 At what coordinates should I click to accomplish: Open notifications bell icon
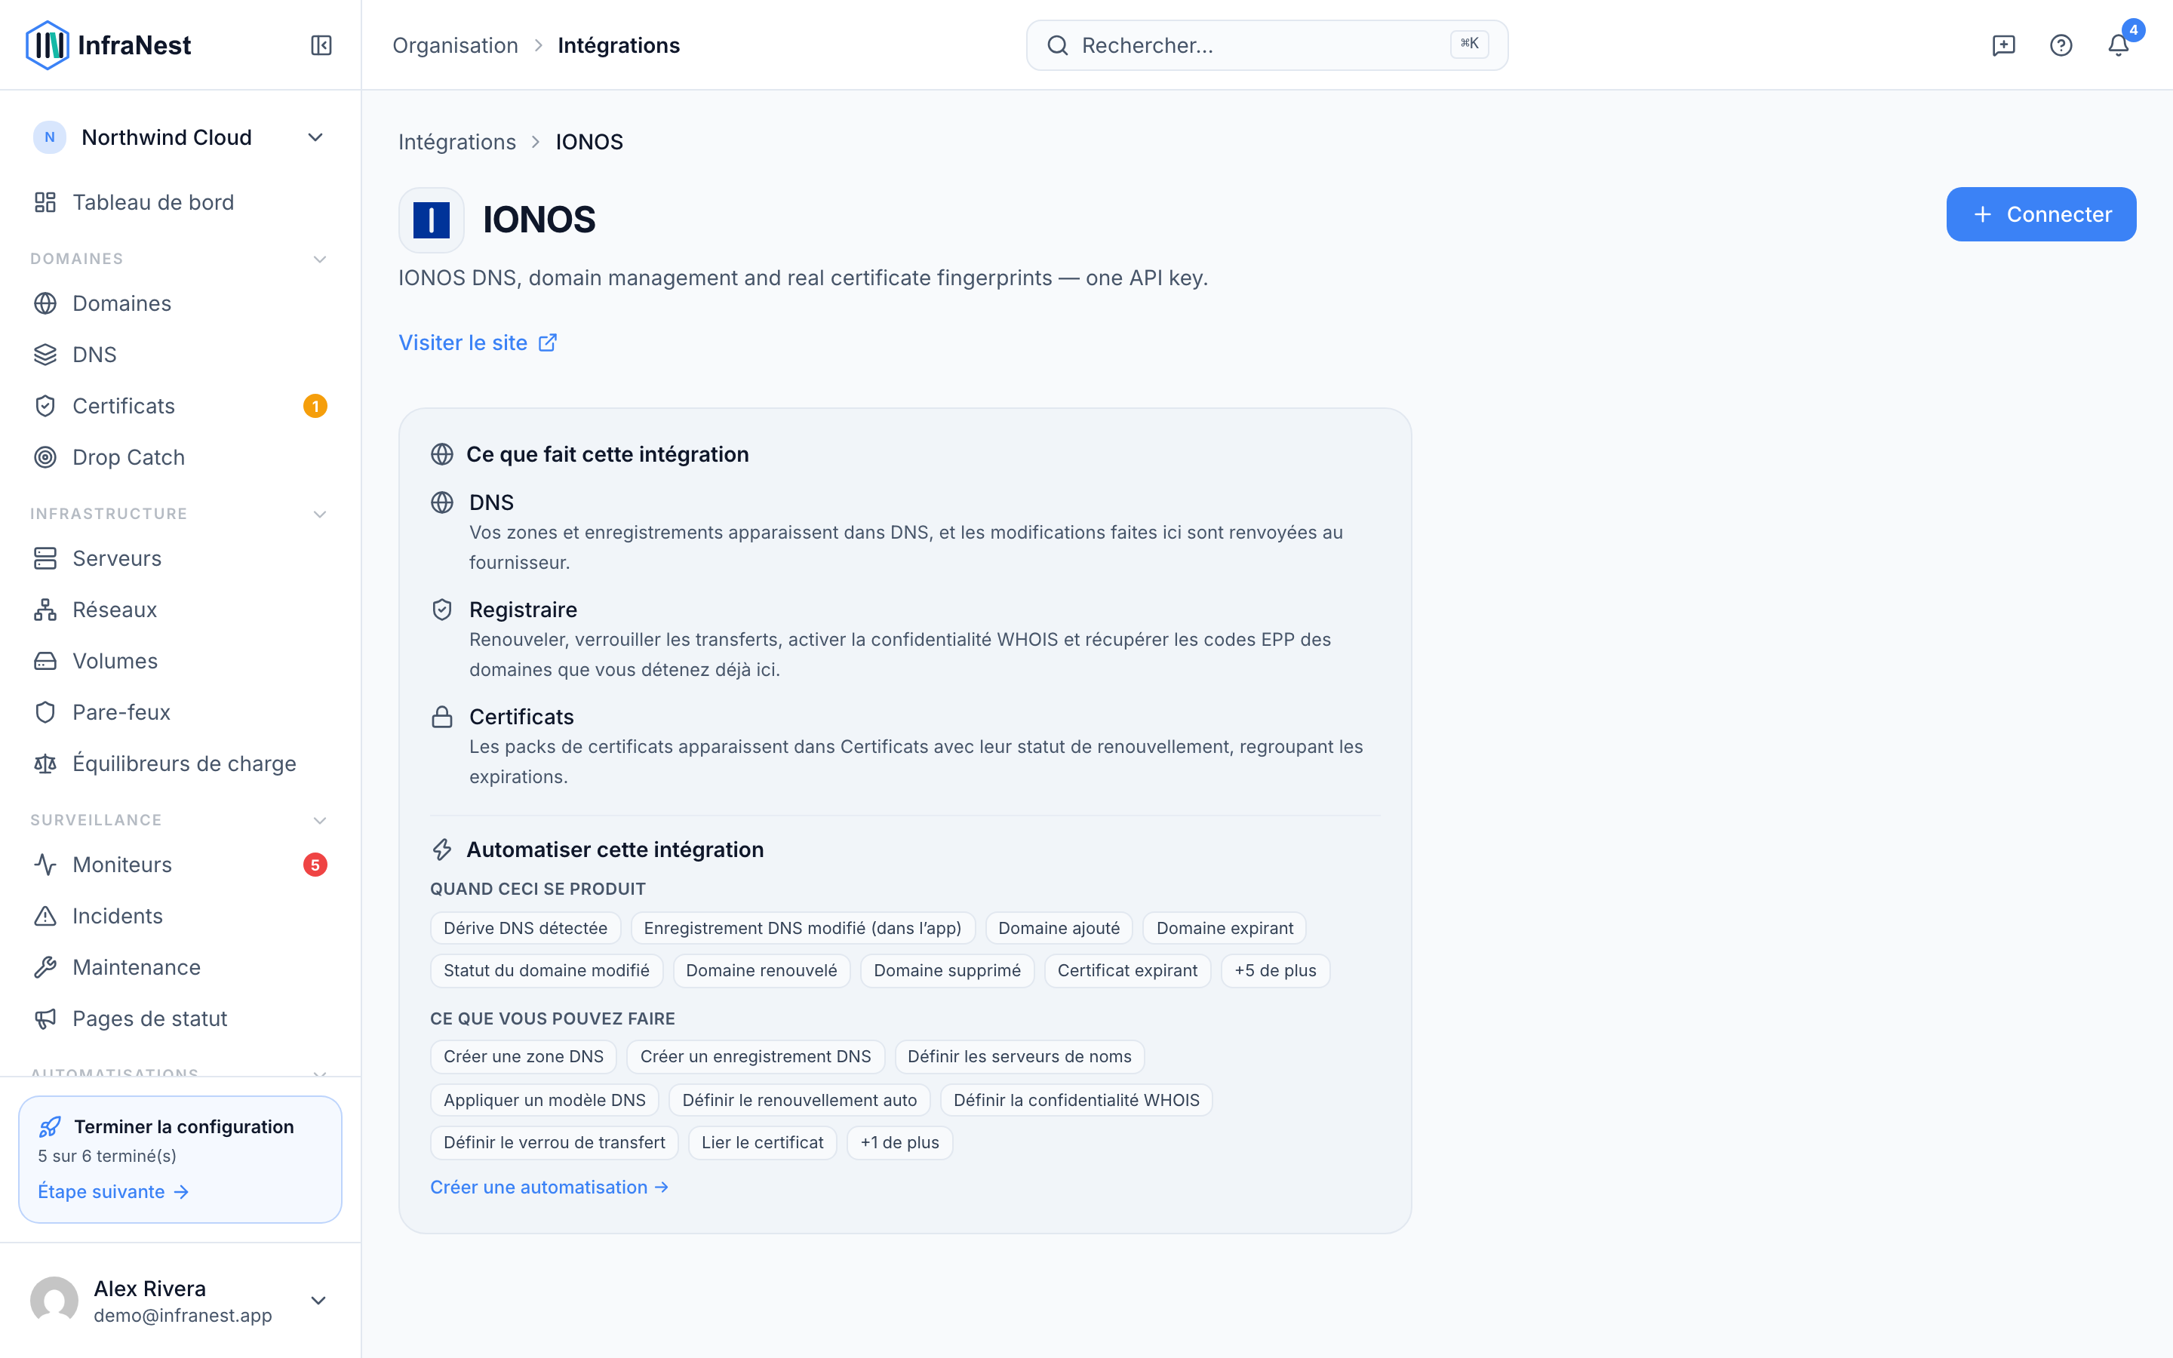(x=2118, y=45)
